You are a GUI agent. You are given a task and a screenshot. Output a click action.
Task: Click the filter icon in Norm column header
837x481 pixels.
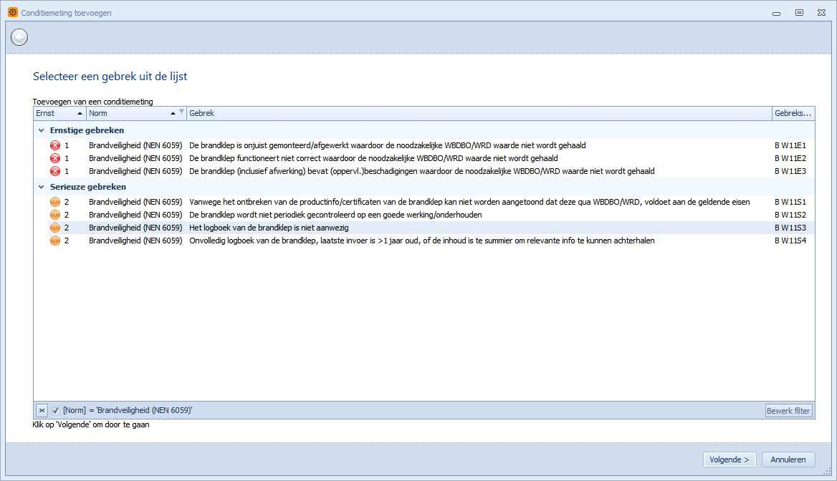[x=181, y=112]
